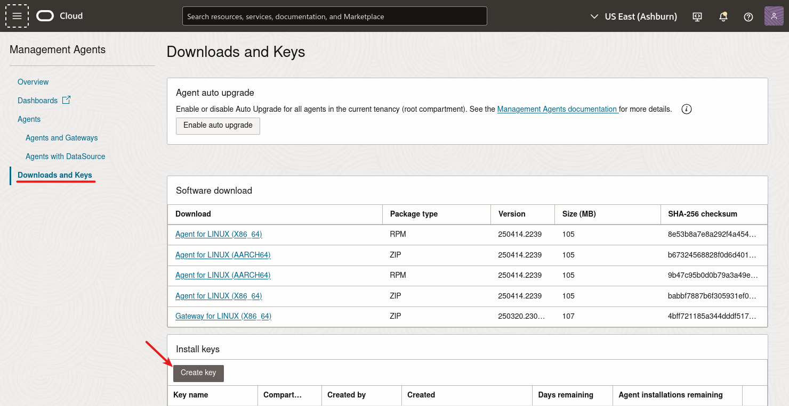Click Agents in the left menu

click(x=29, y=119)
